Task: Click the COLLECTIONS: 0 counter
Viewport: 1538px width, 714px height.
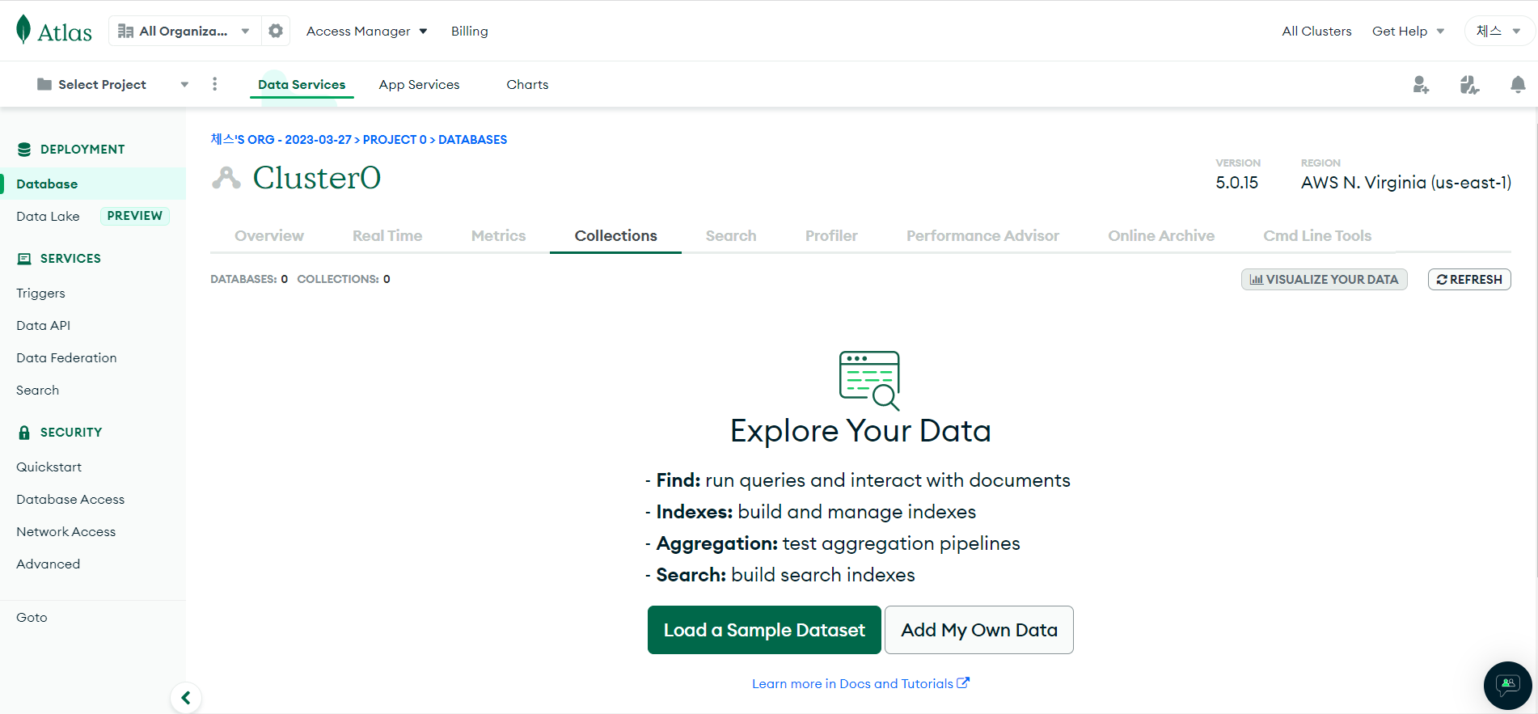Action: point(344,279)
